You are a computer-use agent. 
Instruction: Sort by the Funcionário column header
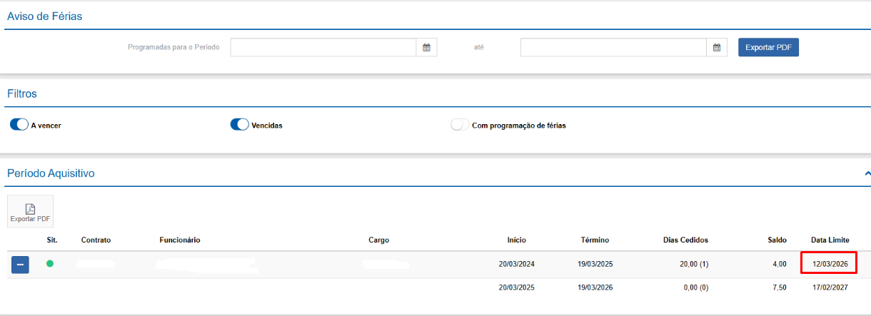click(179, 240)
